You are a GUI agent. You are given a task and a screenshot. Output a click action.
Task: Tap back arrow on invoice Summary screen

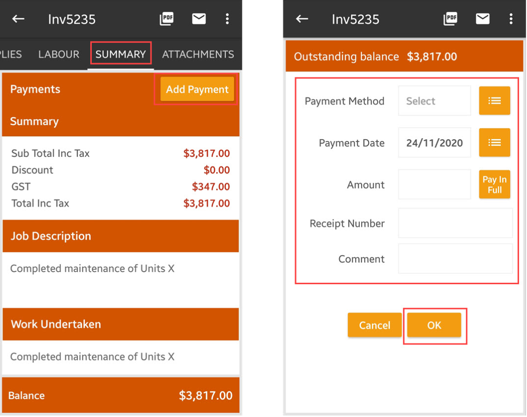point(18,19)
